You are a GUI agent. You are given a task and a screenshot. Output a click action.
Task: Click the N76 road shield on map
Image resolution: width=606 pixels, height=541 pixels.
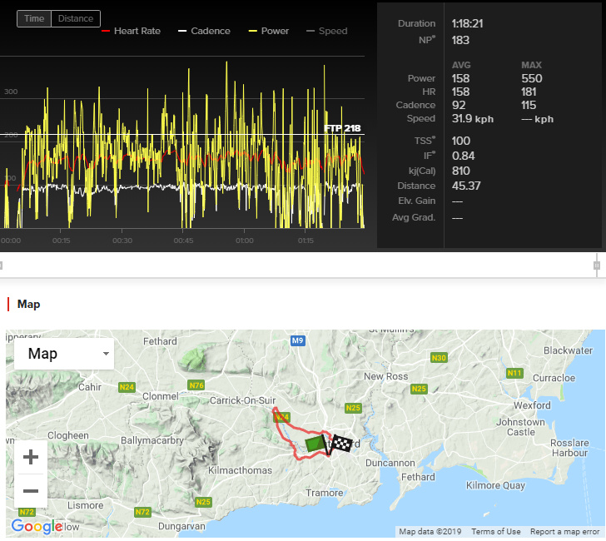click(x=196, y=385)
